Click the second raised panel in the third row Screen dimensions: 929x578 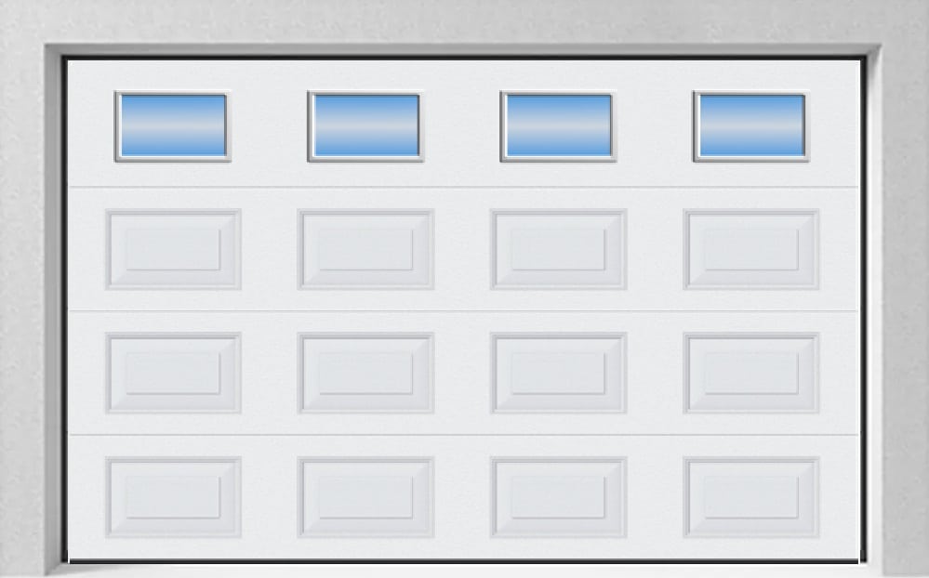click(x=365, y=373)
